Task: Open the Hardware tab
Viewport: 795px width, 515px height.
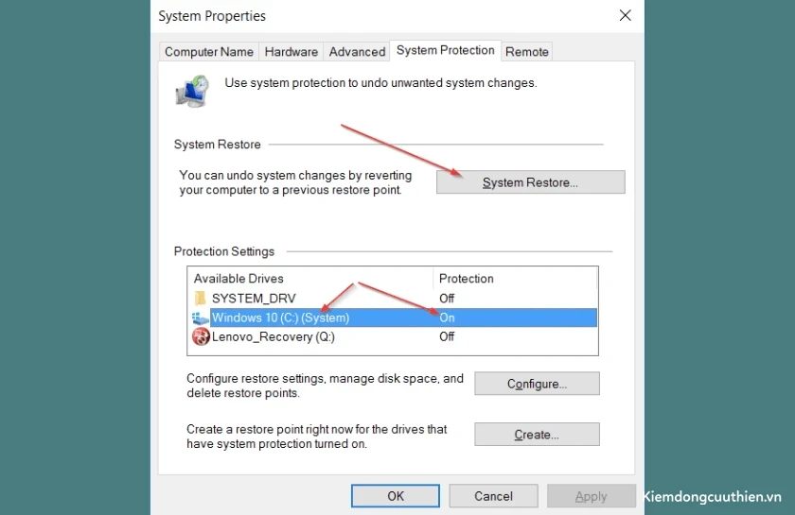Action: pyautogui.click(x=291, y=52)
